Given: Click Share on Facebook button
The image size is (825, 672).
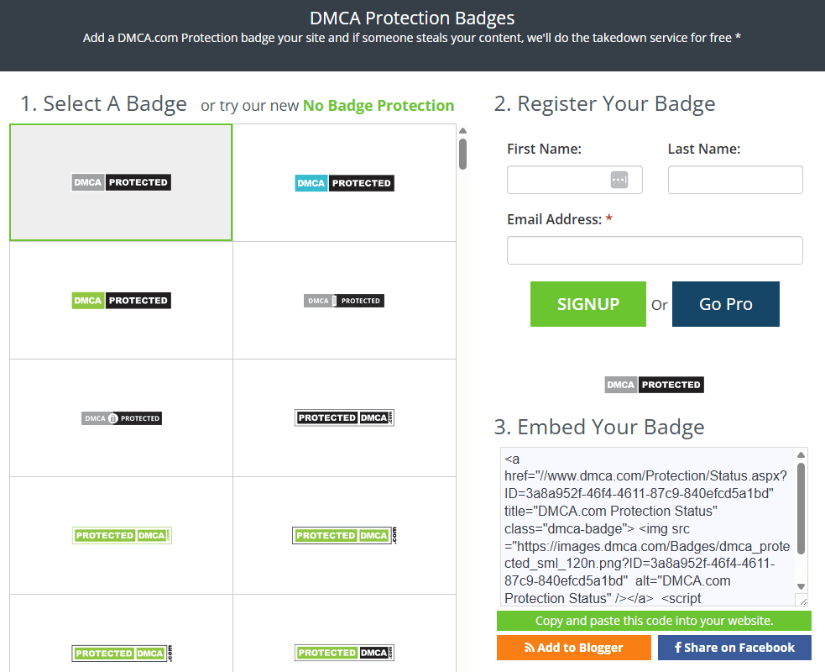Looking at the screenshot, I should 734,648.
